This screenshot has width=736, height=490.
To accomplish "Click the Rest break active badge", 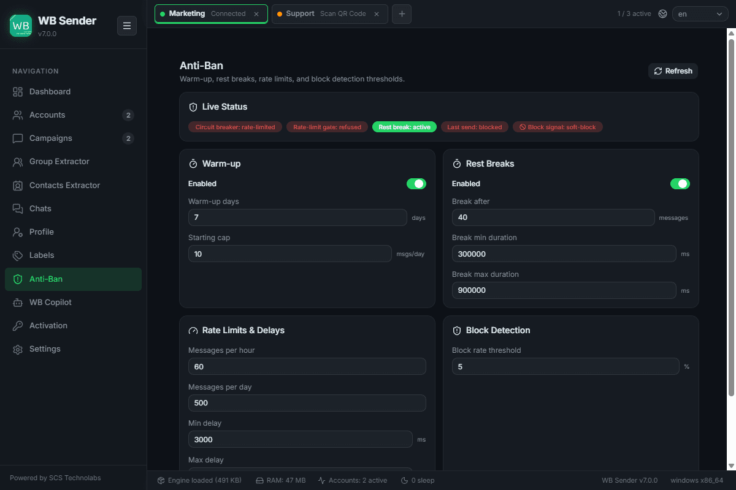I will point(405,127).
